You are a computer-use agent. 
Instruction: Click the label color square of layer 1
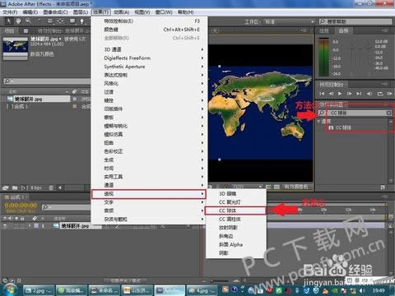pyautogui.click(x=36, y=226)
